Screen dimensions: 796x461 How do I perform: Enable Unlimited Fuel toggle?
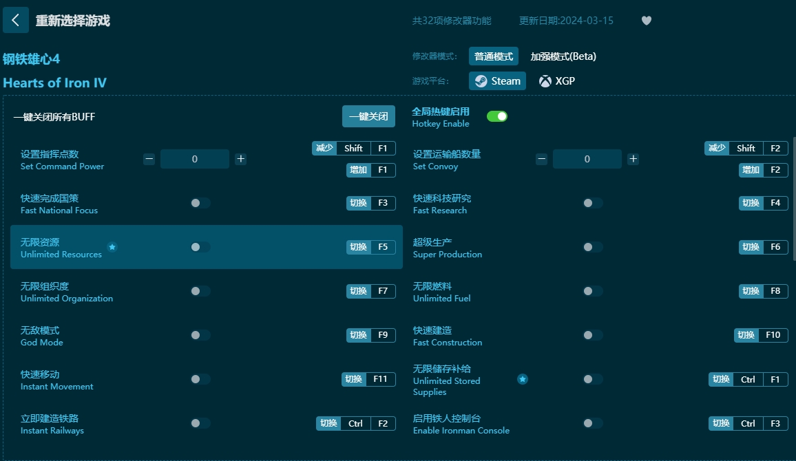[592, 291]
